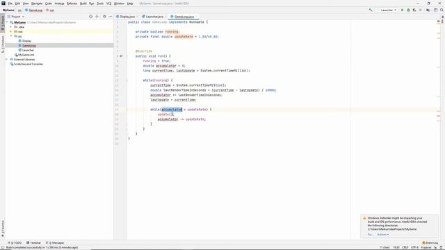Select the GameLoop.java editor tab

184,17
